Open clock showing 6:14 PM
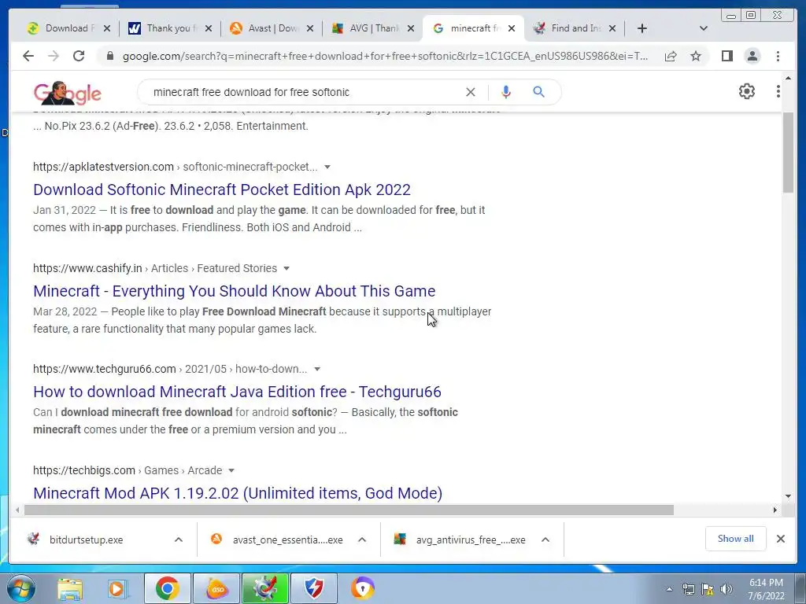This screenshot has width=806, height=604. pos(766,589)
